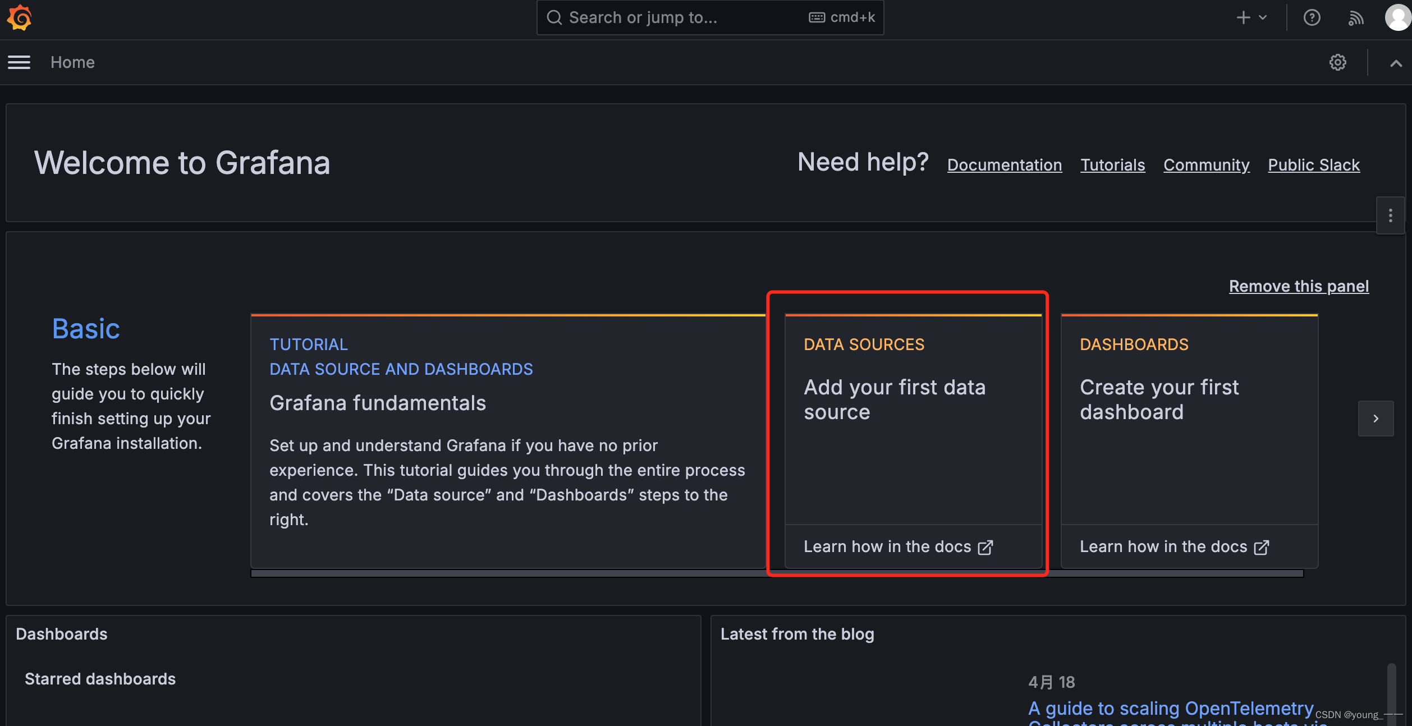This screenshot has height=726, width=1412.
Task: Expand the plus new-item dropdown
Action: point(1251,17)
